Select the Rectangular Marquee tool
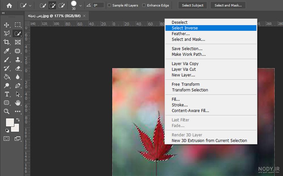This screenshot has height=176, width=283. point(18,25)
